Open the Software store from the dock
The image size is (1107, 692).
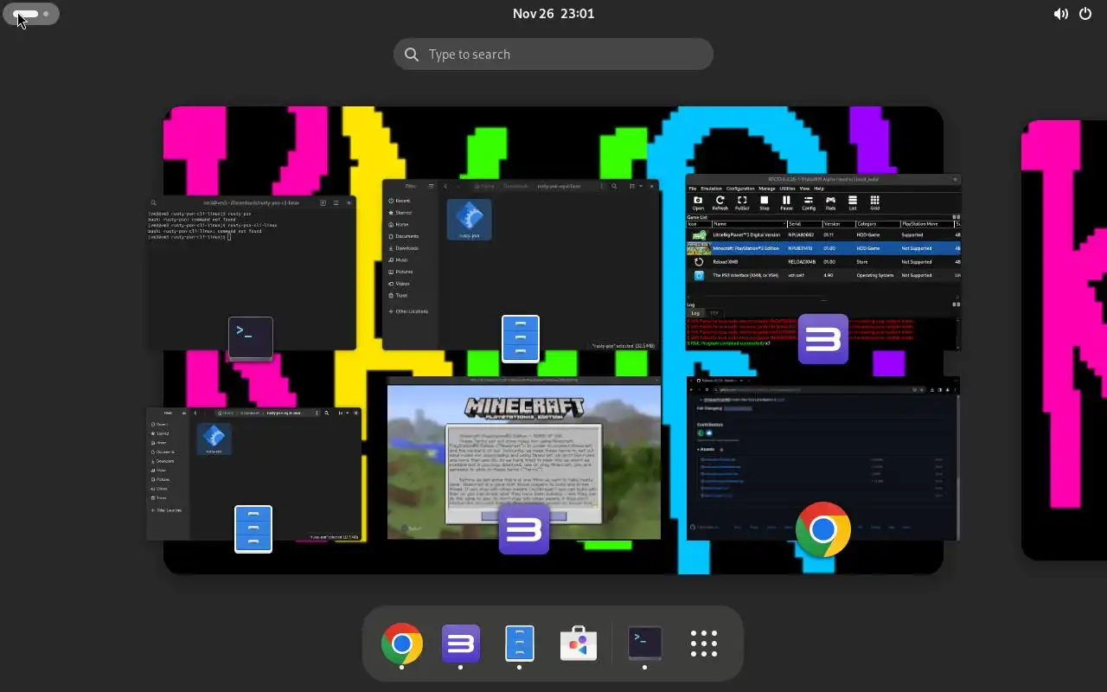[579, 644]
